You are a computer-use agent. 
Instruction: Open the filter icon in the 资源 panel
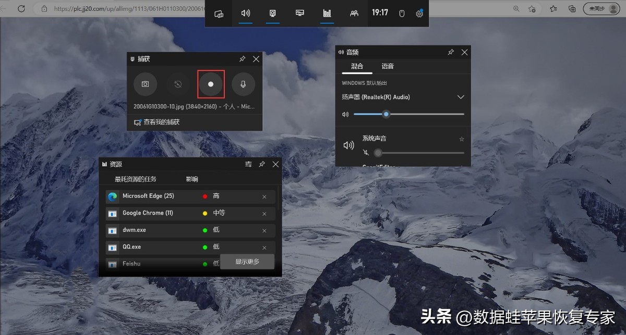[248, 164]
